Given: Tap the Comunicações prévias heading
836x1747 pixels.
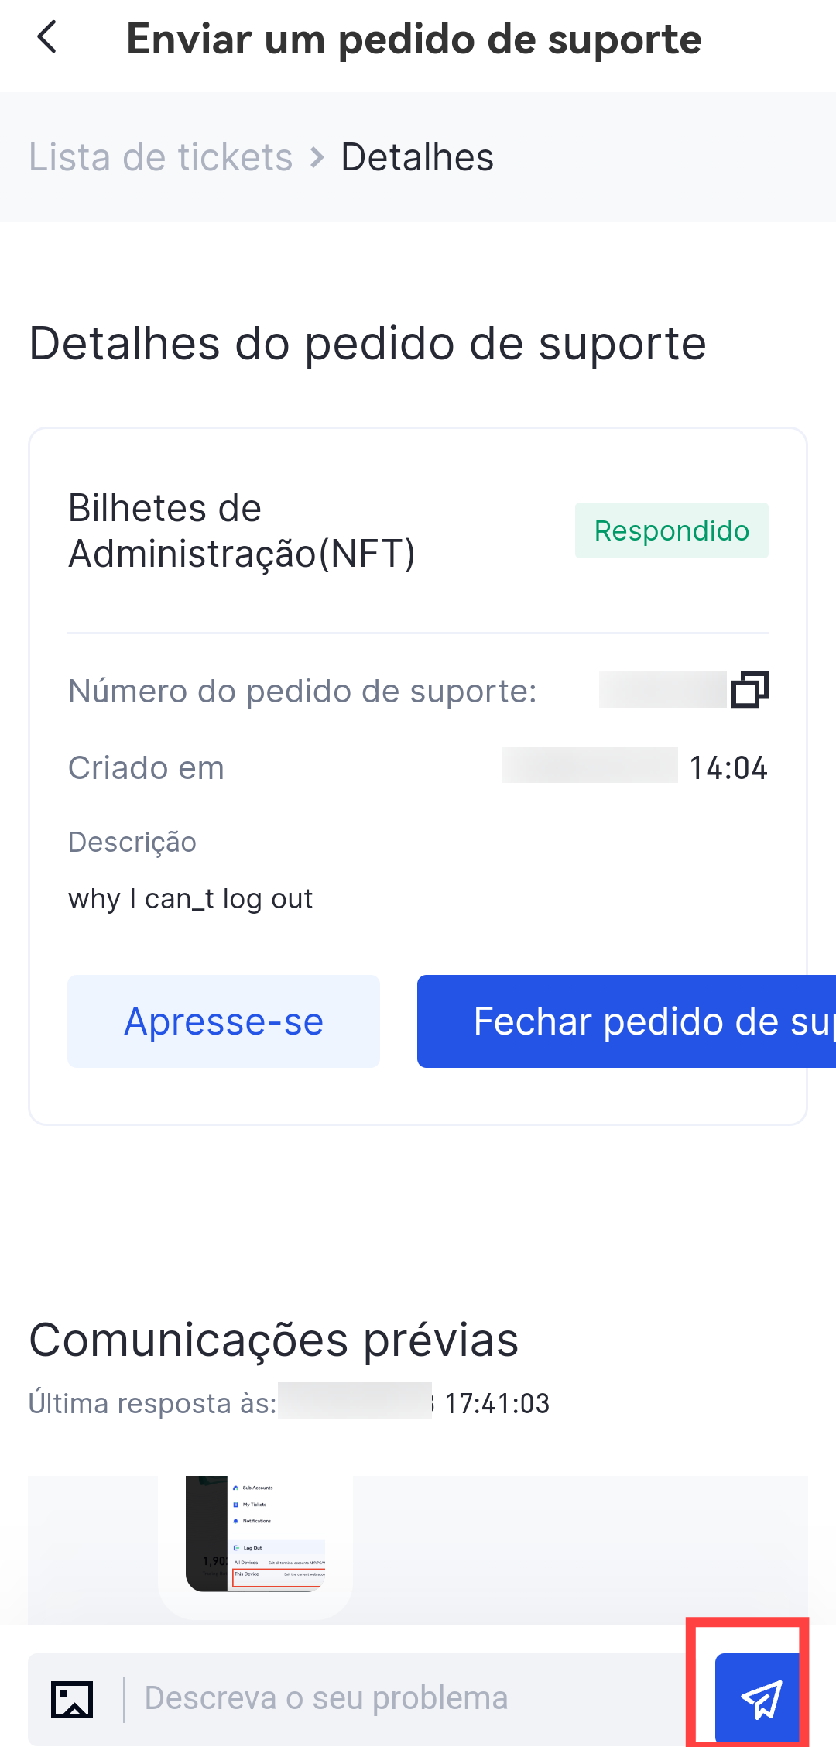Looking at the screenshot, I should pyautogui.click(x=273, y=1340).
